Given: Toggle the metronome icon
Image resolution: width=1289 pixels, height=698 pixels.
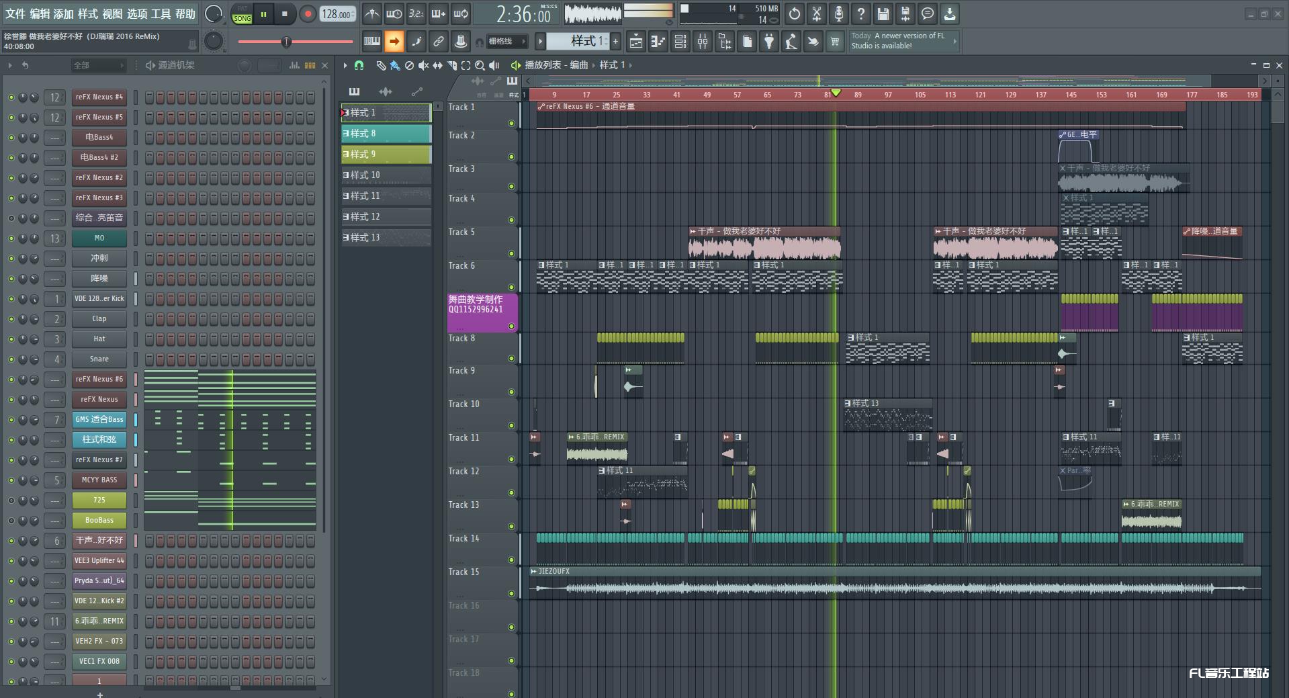Looking at the screenshot, I should [x=371, y=13].
